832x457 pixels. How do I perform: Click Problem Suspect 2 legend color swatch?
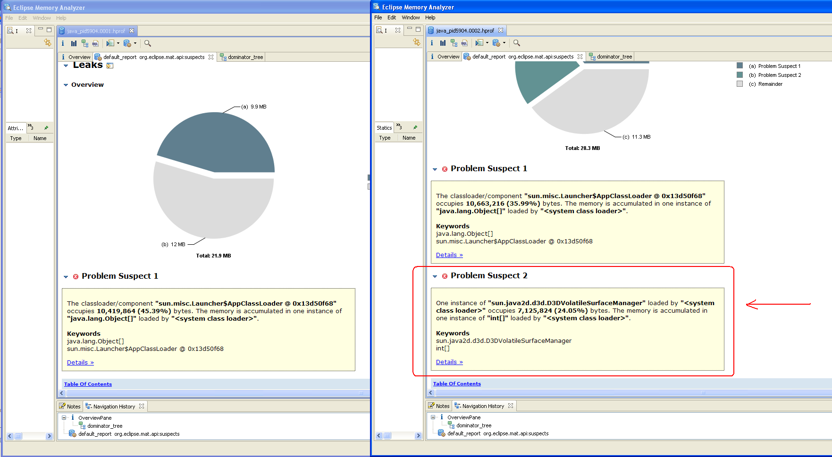pyautogui.click(x=740, y=75)
